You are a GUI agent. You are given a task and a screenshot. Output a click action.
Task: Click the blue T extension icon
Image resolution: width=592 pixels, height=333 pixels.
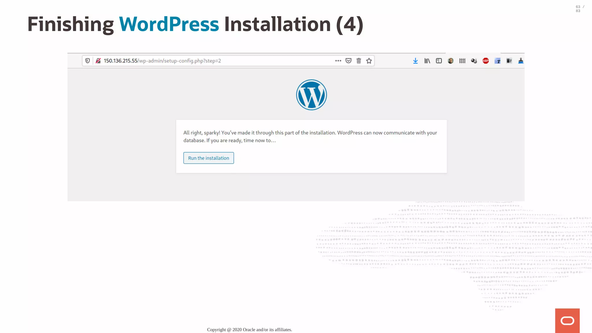[497, 61]
